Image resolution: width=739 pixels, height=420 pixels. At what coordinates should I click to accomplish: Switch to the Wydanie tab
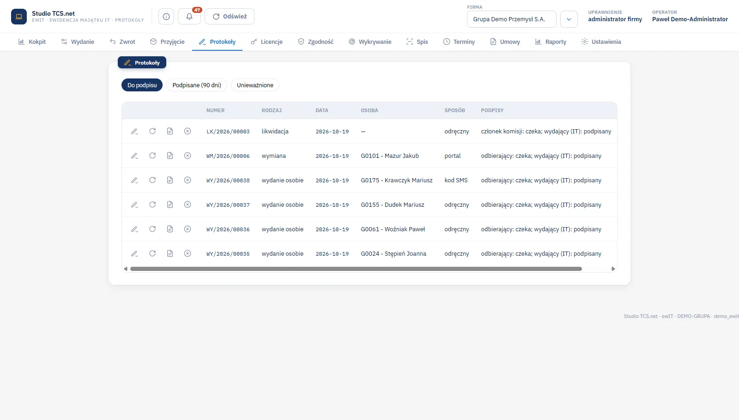78,42
